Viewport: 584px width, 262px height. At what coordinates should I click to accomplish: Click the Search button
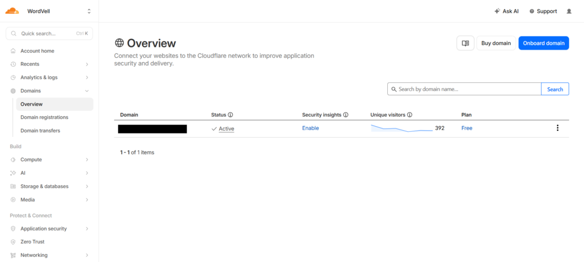click(555, 89)
